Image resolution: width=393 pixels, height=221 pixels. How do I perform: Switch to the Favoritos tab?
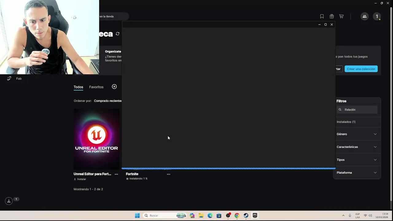[x=96, y=87]
